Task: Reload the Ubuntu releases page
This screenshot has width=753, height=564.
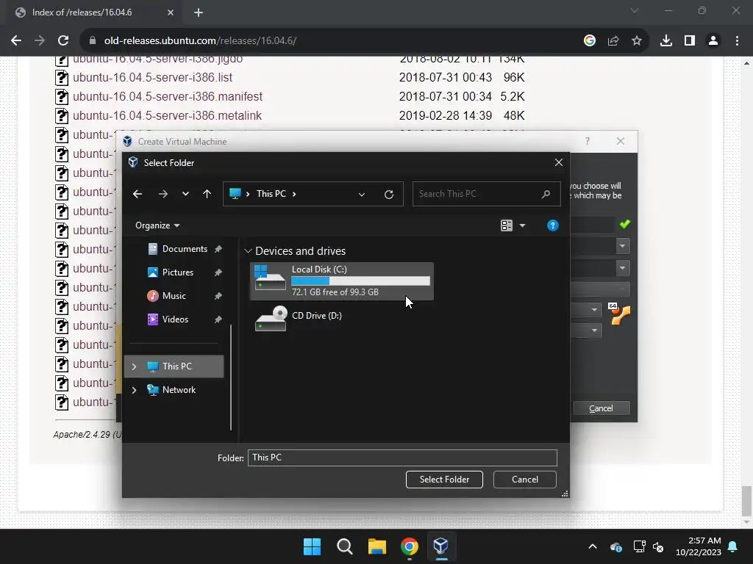Action: 63,41
